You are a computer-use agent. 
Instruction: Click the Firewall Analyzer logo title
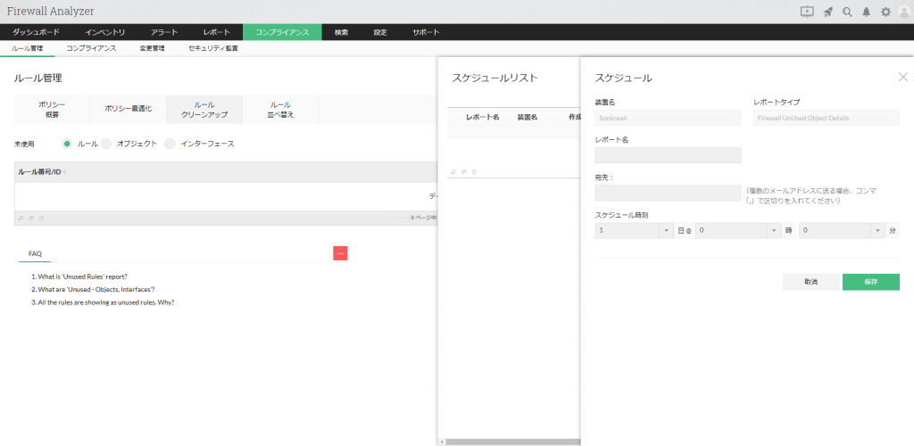click(50, 11)
